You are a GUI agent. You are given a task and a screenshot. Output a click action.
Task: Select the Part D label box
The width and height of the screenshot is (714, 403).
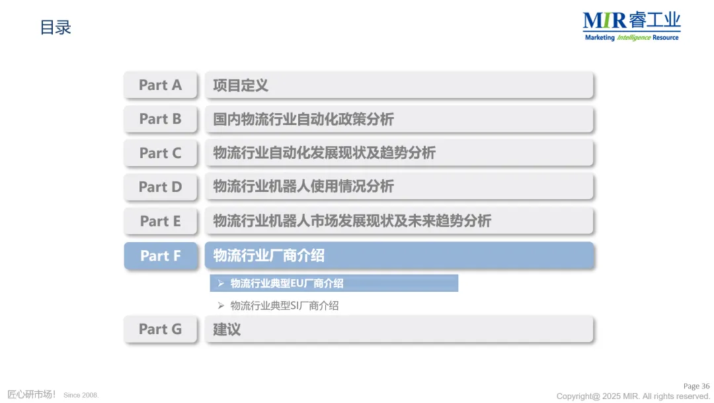[160, 187]
